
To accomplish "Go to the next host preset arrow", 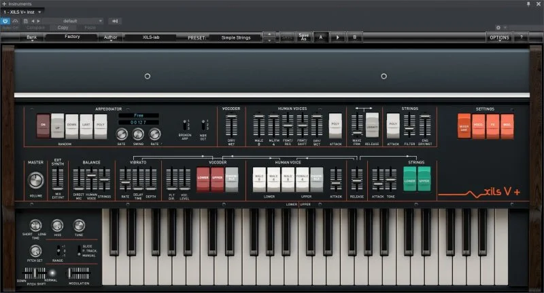I will [x=39, y=21].
